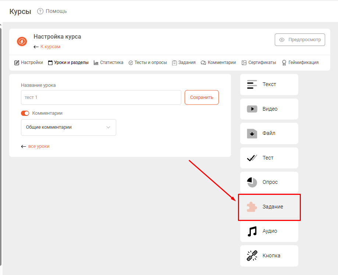Disable the Комментарии toggle
The height and width of the screenshot is (275, 338).
coord(25,113)
